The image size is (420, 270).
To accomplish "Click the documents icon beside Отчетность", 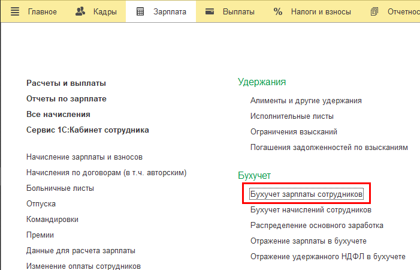I will (375, 11).
